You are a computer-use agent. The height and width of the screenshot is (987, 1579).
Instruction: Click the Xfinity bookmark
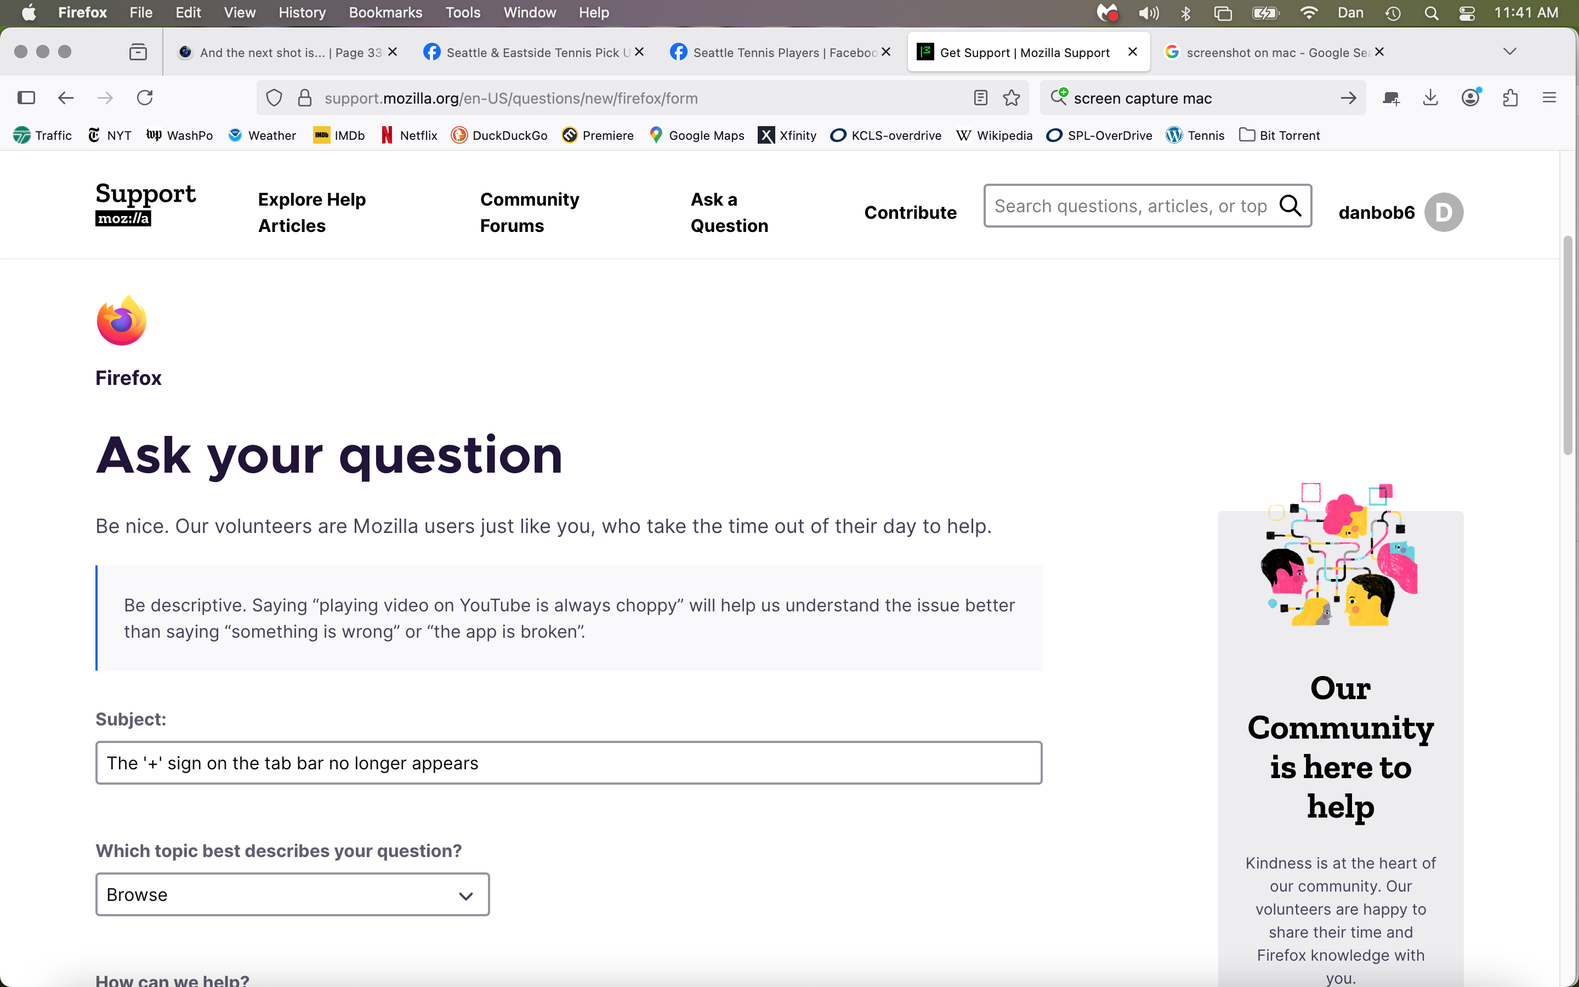[787, 135]
